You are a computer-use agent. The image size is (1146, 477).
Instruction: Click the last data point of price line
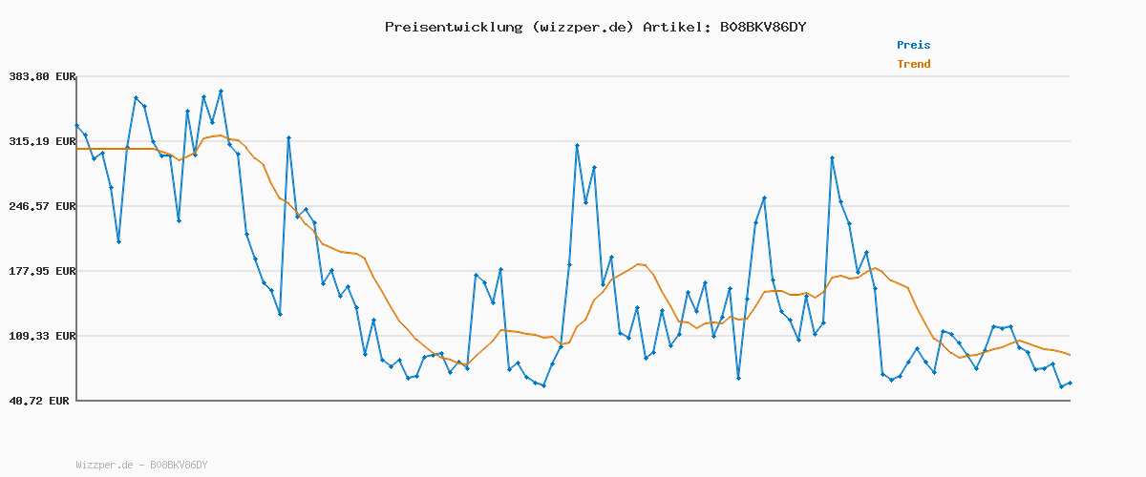click(1070, 383)
